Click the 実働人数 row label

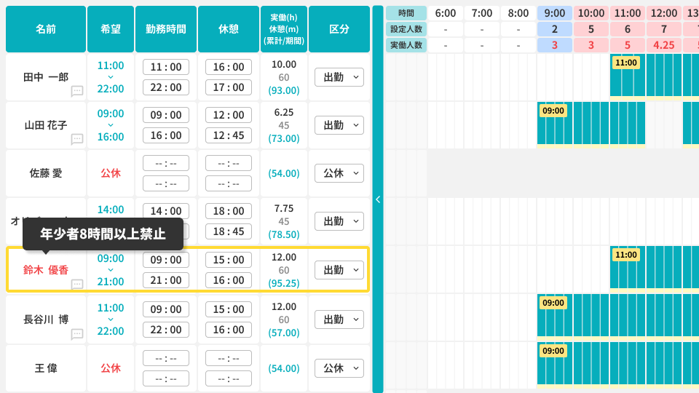(406, 45)
